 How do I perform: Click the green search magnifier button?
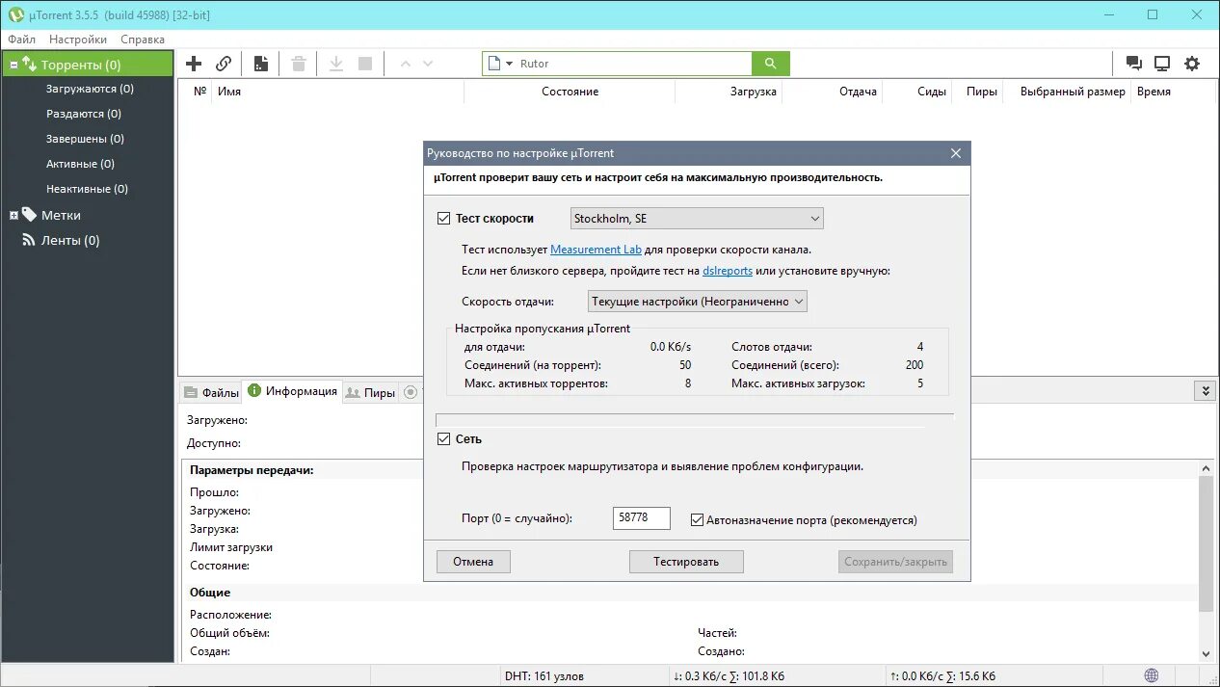(x=770, y=64)
